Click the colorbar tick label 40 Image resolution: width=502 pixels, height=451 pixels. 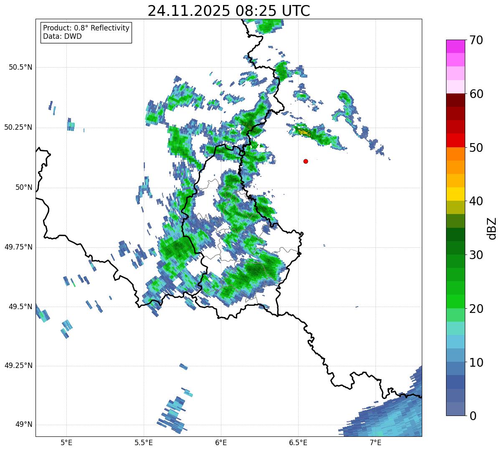[x=476, y=201]
